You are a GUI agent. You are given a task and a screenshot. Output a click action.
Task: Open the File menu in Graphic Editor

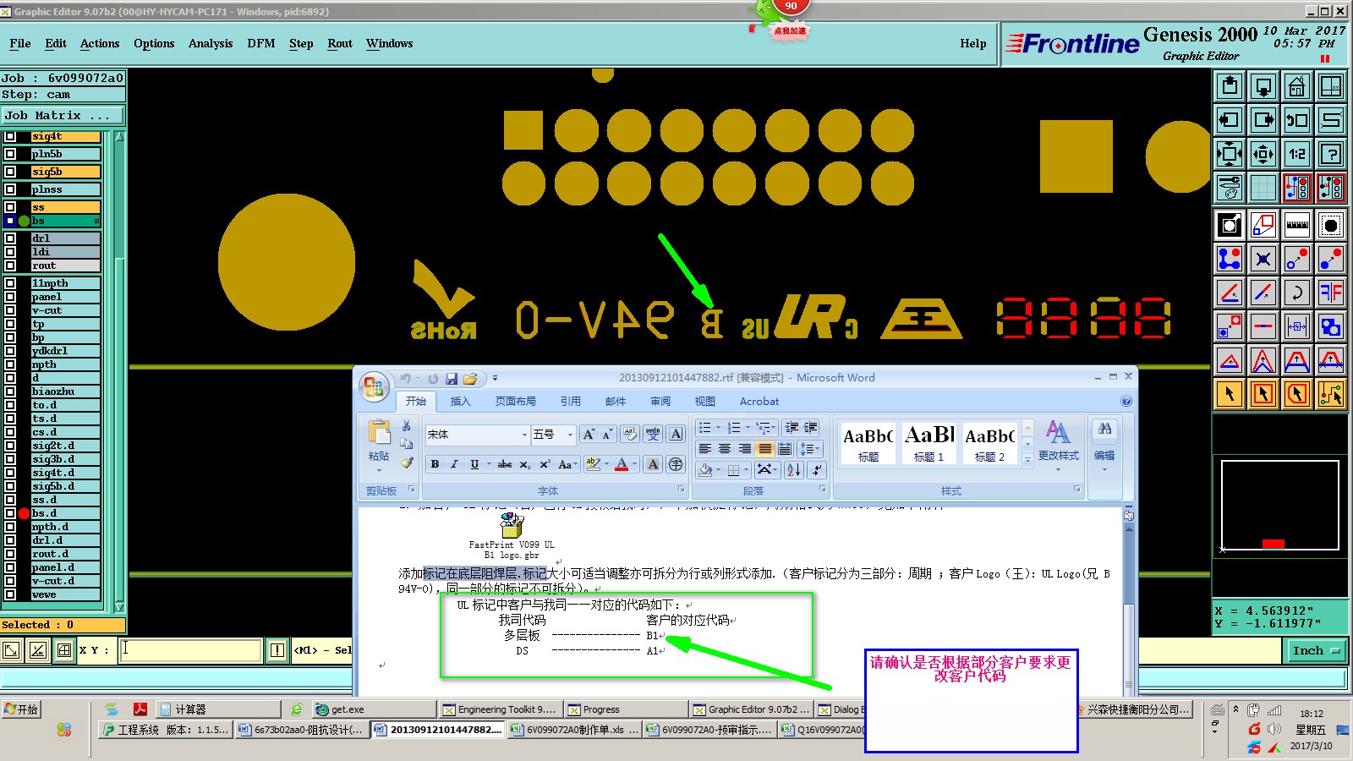[x=20, y=44]
